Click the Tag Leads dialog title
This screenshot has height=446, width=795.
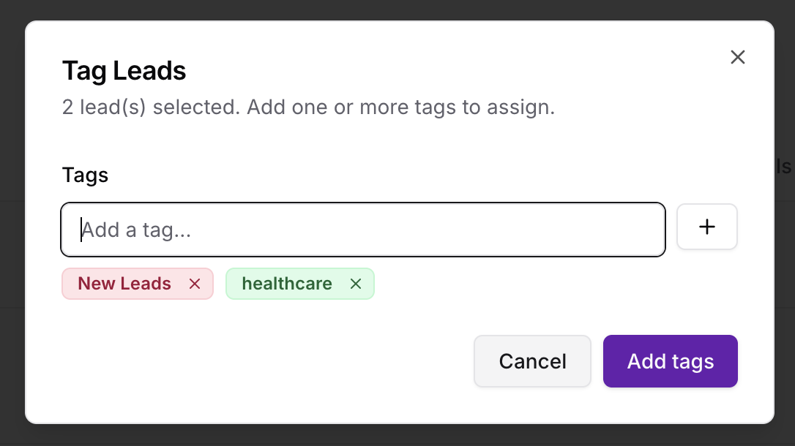coord(123,70)
